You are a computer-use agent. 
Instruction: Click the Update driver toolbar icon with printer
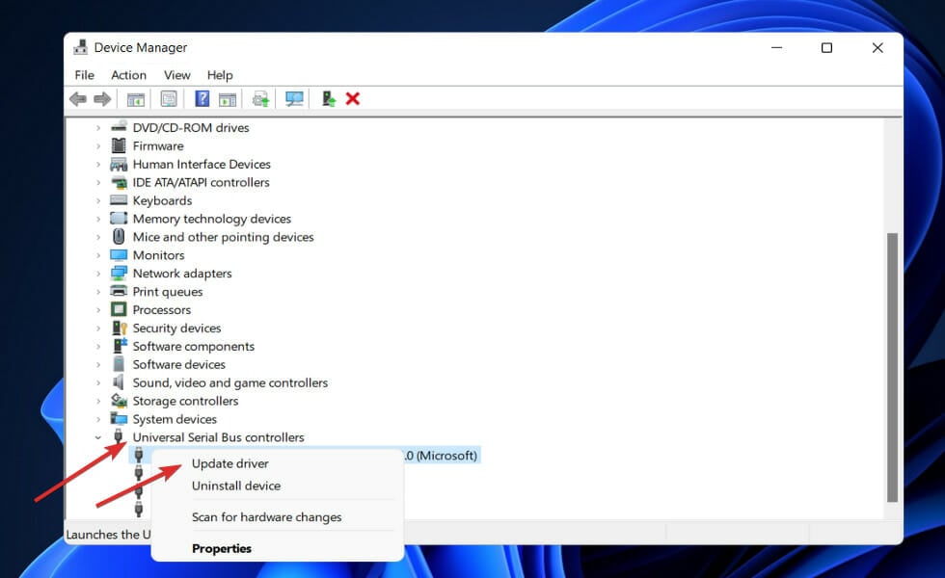click(x=260, y=99)
